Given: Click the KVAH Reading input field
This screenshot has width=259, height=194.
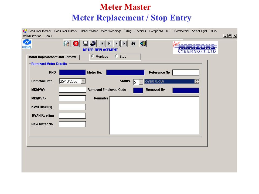Looking at the screenshot, I should pyautogui.click(x=72, y=116).
